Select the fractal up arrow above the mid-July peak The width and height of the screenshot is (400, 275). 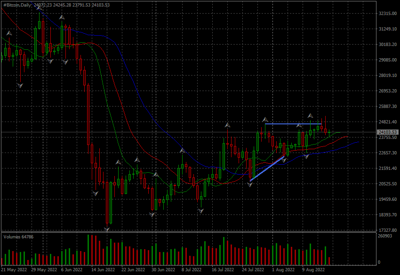228,125
